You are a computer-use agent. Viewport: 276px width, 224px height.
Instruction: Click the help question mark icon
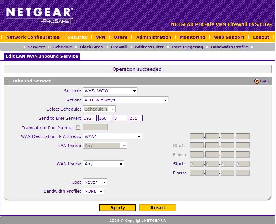coord(257,81)
